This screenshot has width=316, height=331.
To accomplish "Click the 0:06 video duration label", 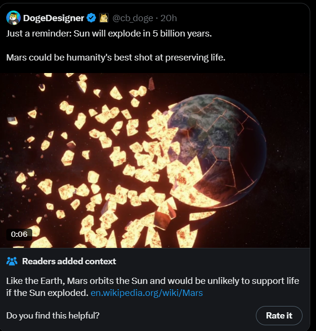I will click(19, 234).
